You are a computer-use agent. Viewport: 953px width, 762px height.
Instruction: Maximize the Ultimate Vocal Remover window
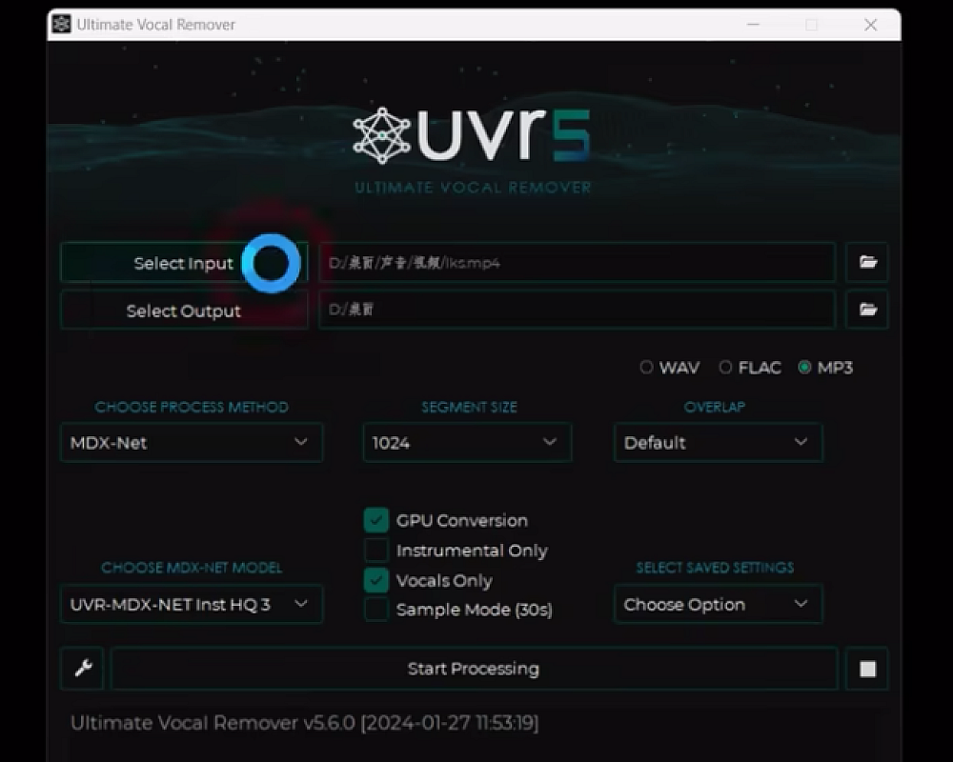coord(811,25)
